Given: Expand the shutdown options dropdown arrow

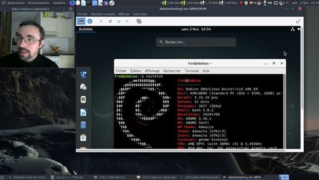Looking at the screenshot, I should pos(127,21).
